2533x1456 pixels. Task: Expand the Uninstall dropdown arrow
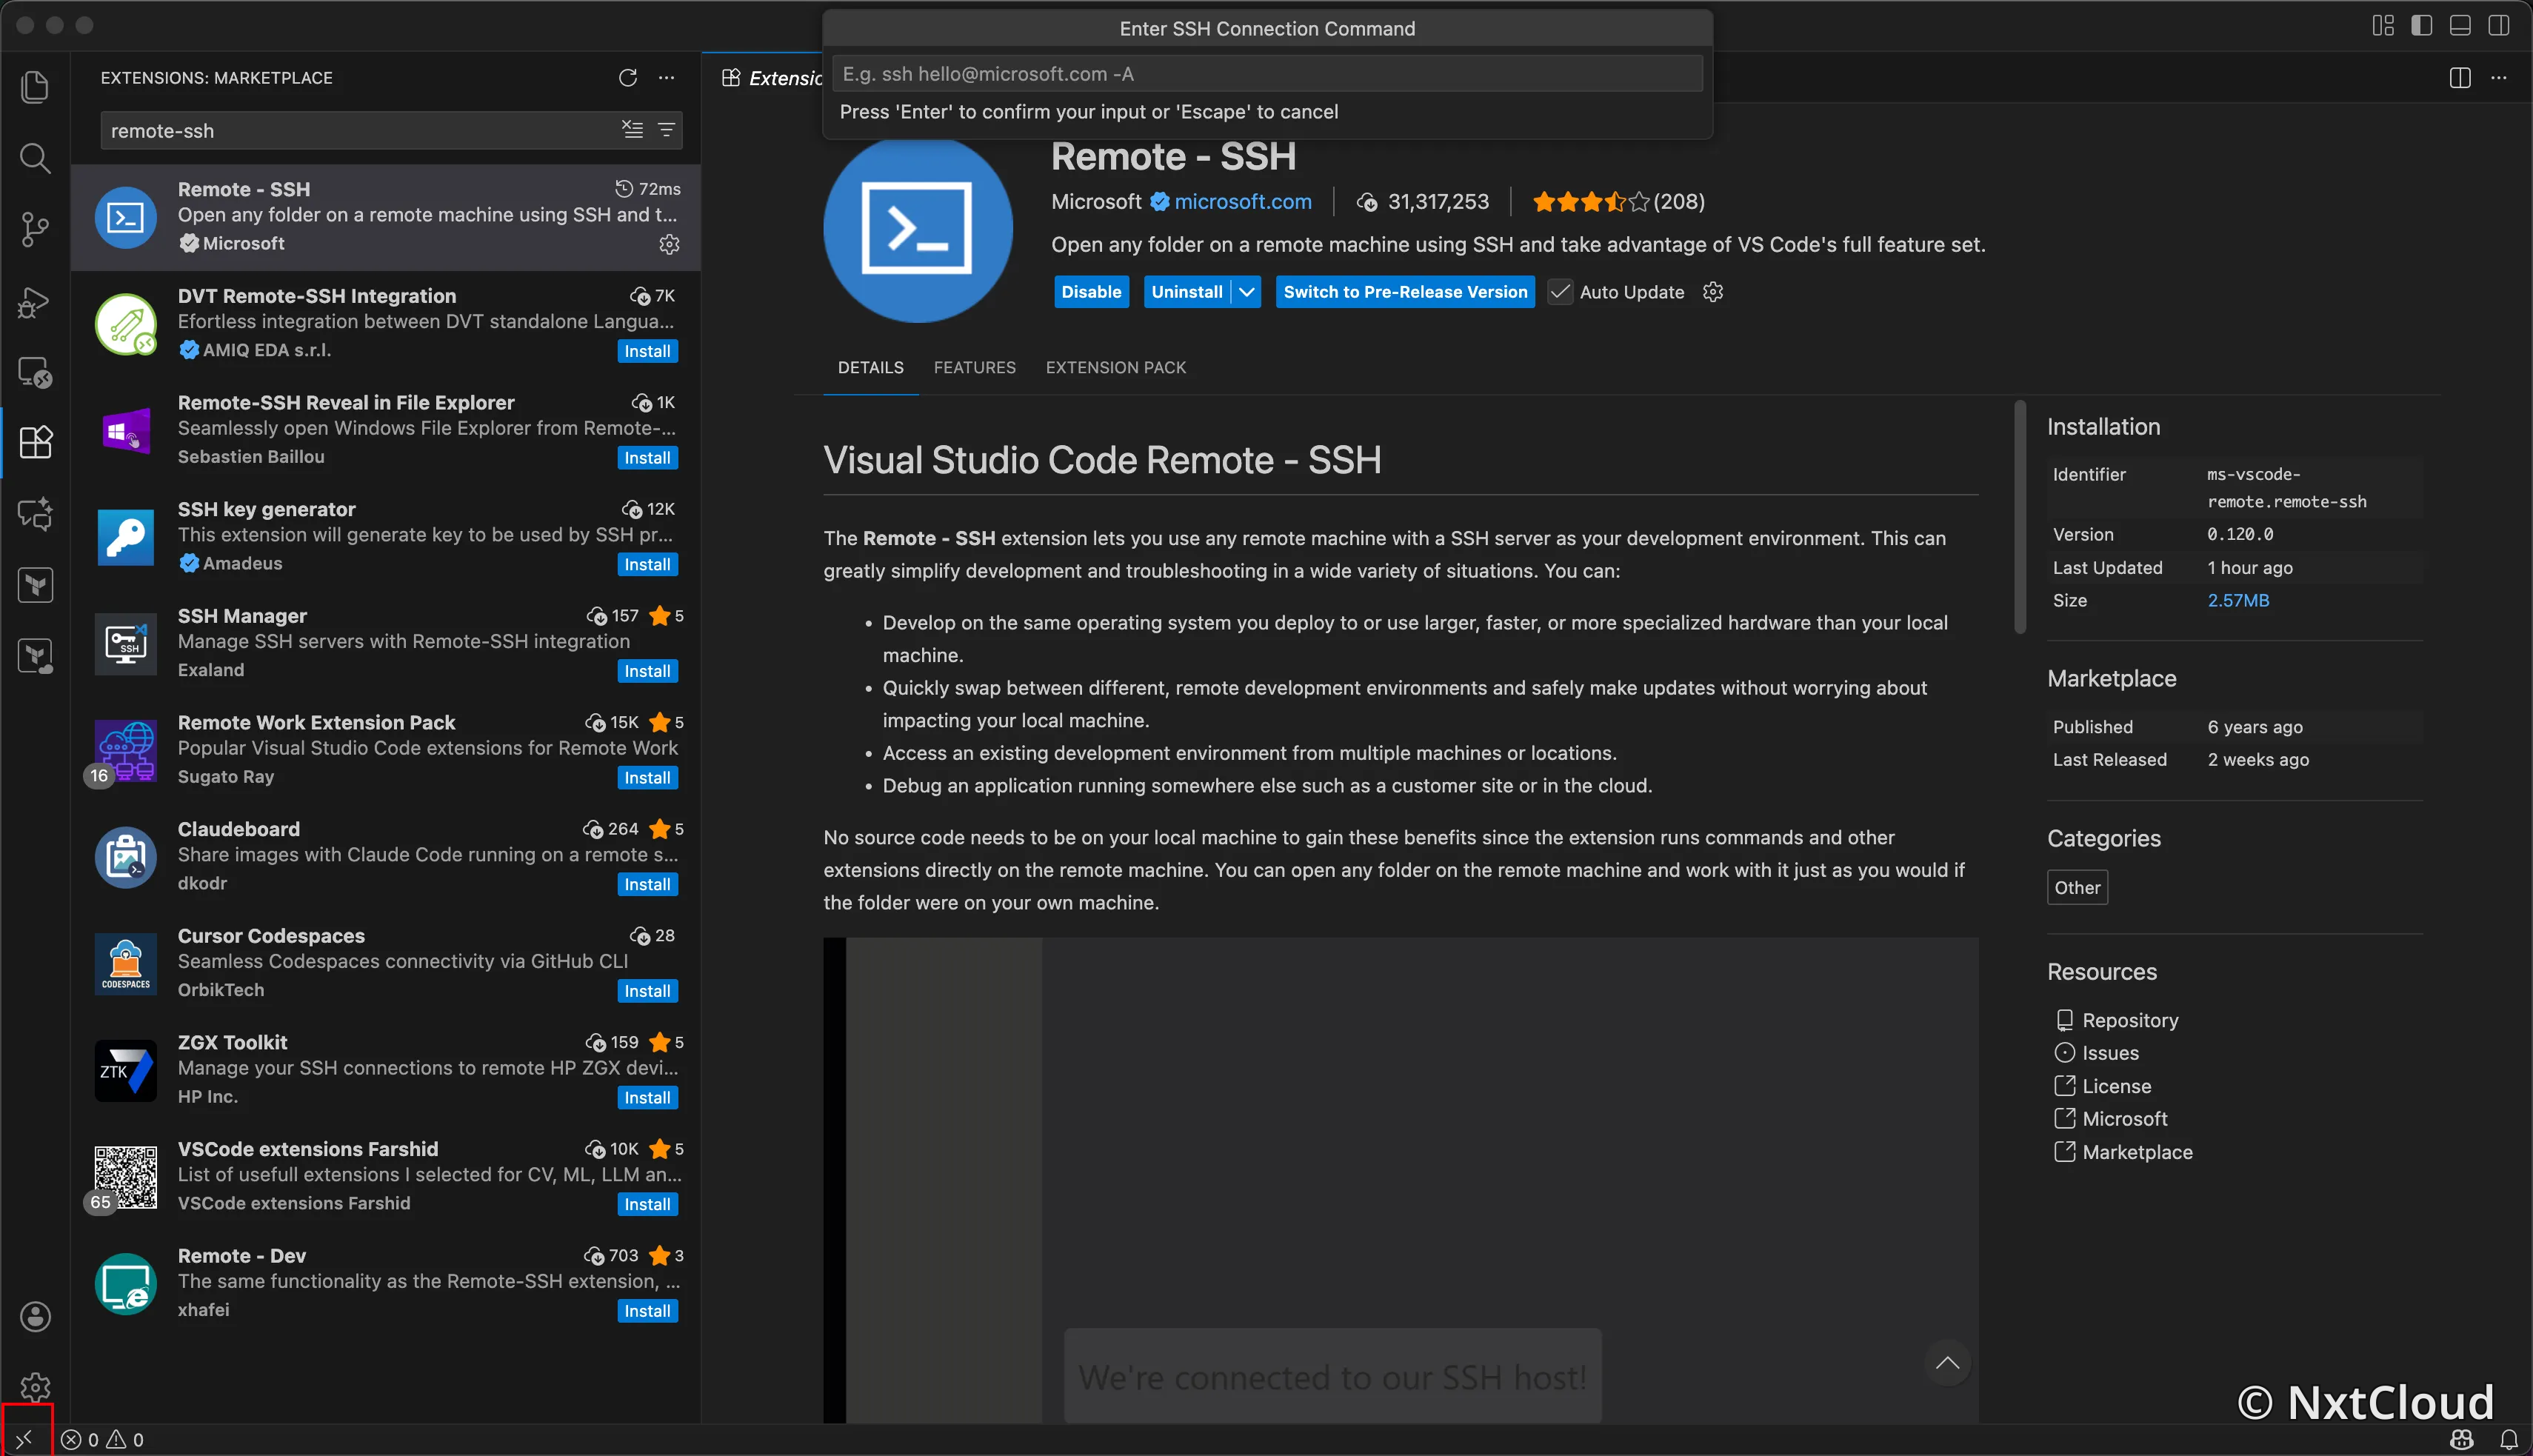(1246, 292)
